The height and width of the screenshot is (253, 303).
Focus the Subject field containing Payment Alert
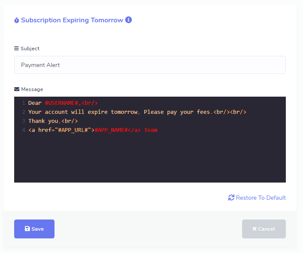(x=150, y=65)
